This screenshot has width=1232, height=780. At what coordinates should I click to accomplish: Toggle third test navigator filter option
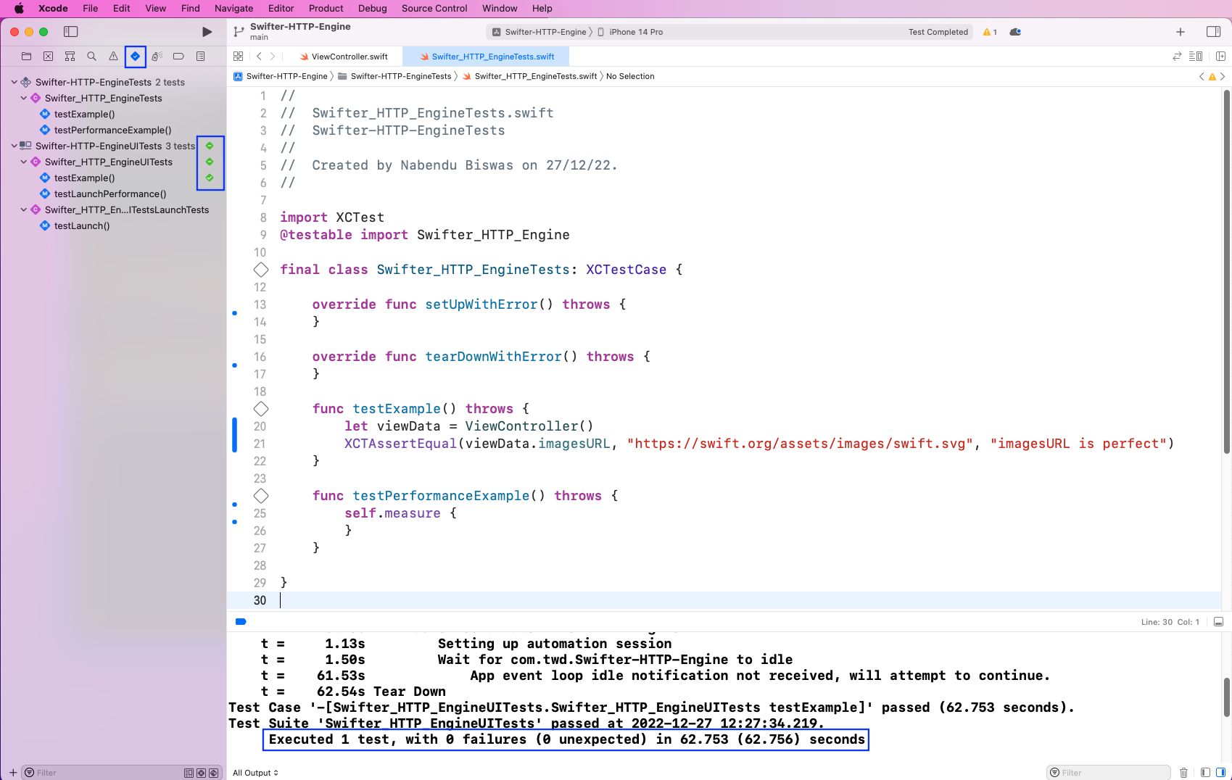click(213, 773)
